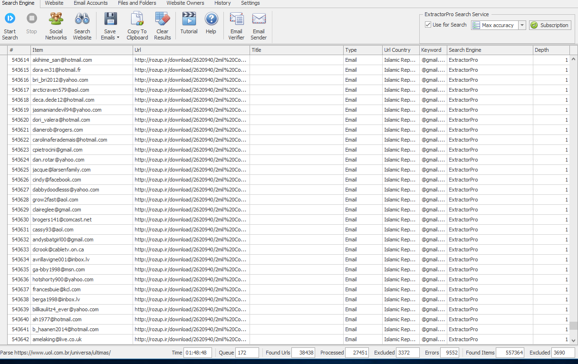Sort by the # column header
This screenshot has height=364, width=578.
pyautogui.click(x=19, y=50)
